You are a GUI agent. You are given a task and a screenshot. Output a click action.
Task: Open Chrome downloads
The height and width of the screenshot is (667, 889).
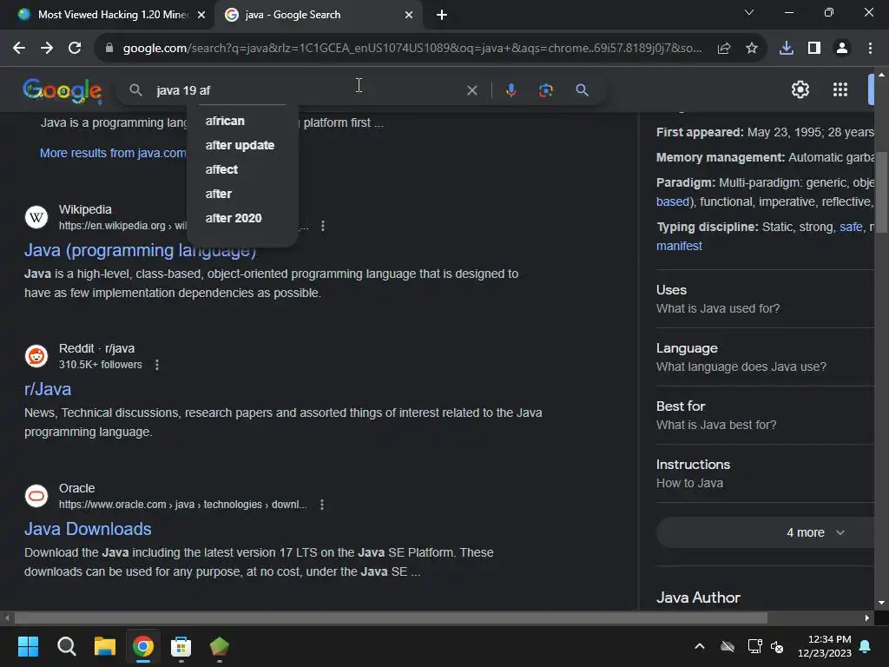(787, 49)
